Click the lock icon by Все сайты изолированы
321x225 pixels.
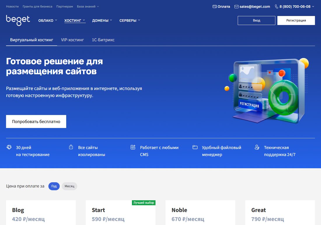(71, 147)
